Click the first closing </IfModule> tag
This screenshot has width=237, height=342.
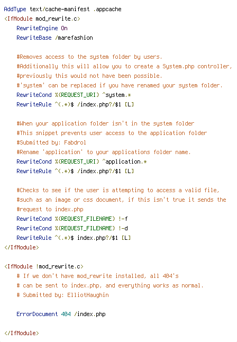pyautogui.click(x=22, y=247)
